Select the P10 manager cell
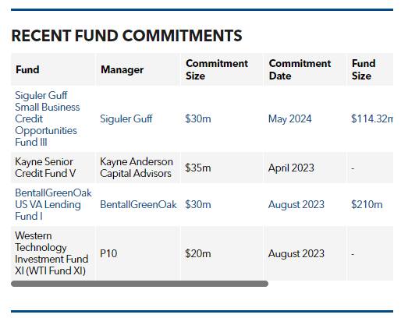This screenshot has width=401, height=318. 138,253
